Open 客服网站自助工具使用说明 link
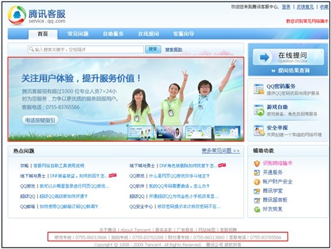This screenshot has height=249, width=331. tap(59, 166)
